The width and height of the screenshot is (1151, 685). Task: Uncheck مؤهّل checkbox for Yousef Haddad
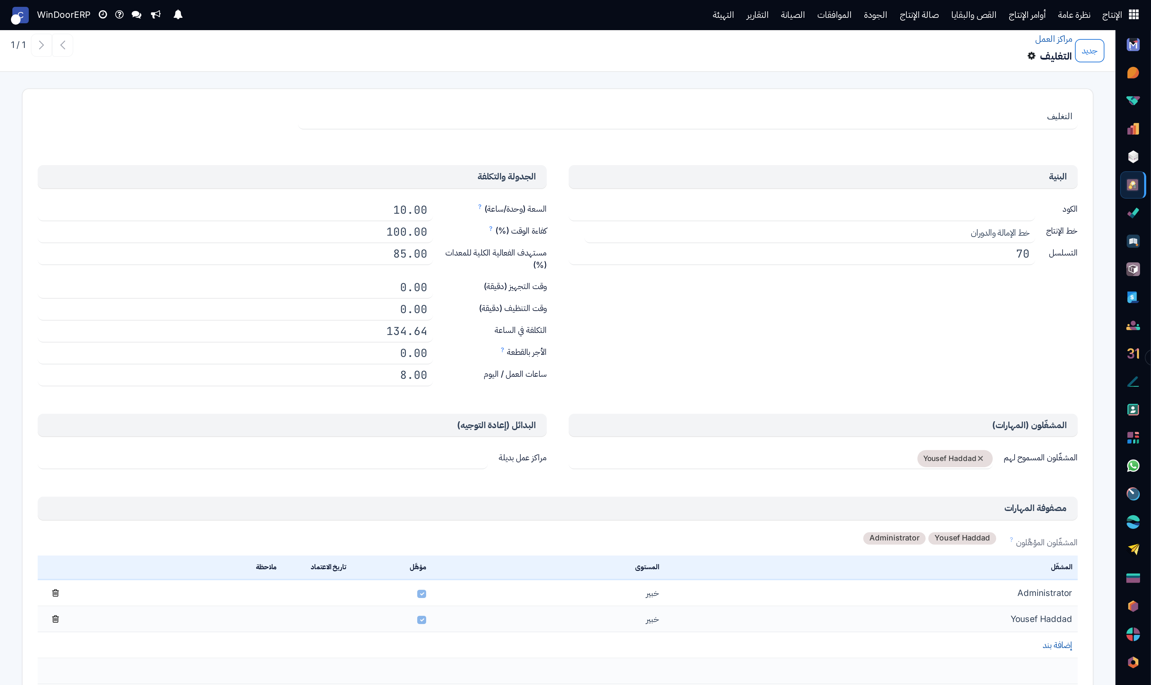tap(422, 620)
